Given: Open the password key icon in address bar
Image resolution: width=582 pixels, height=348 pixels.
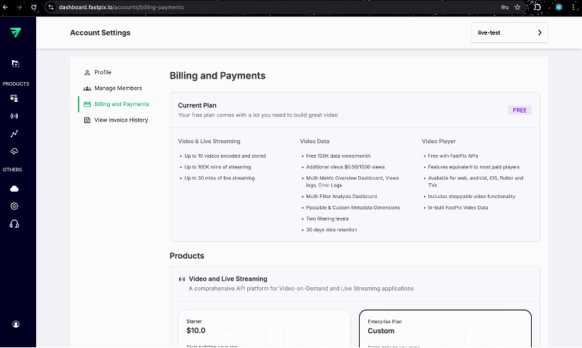Looking at the screenshot, I should tap(504, 7).
